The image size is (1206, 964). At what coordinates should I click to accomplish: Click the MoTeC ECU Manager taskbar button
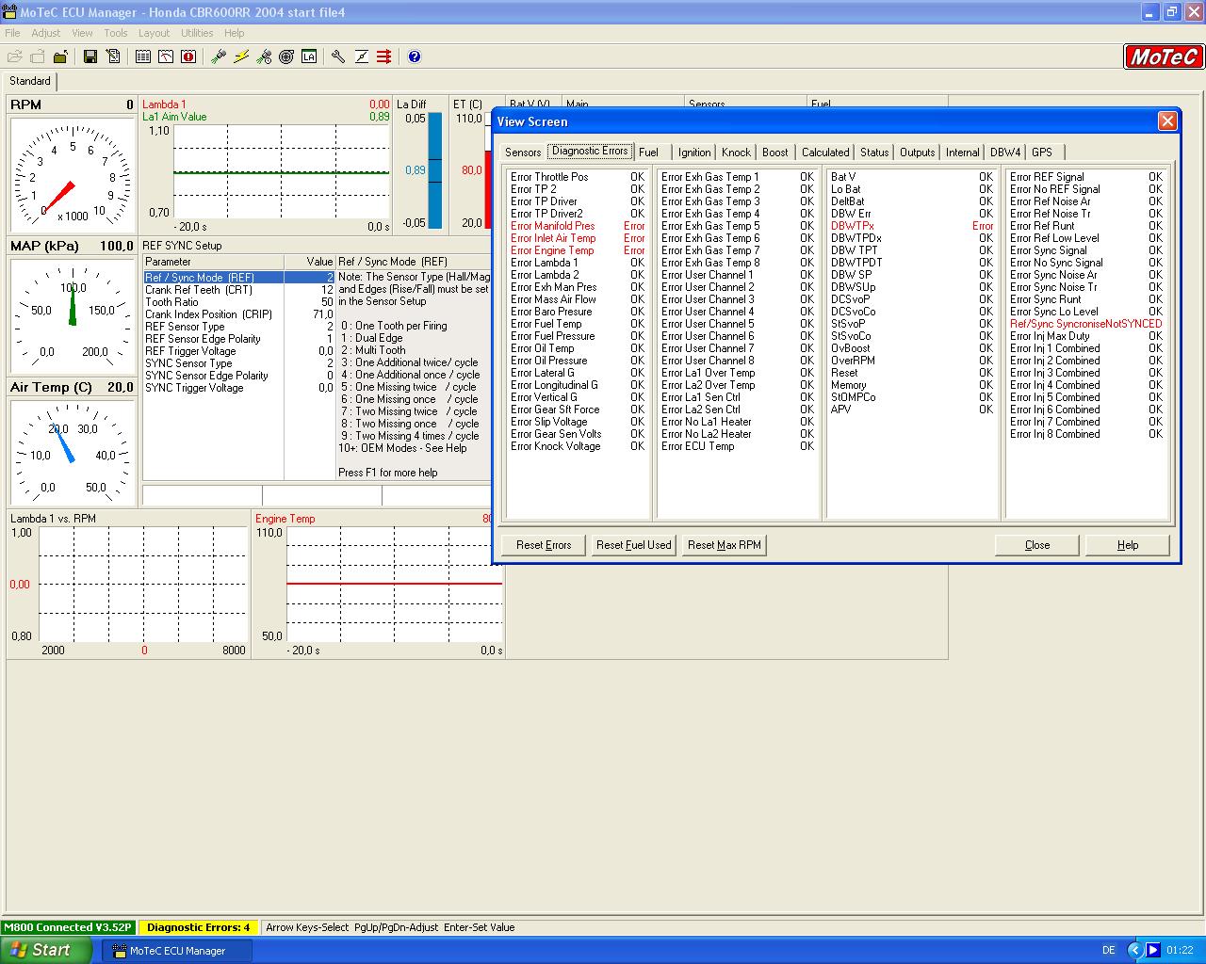pyautogui.click(x=177, y=951)
